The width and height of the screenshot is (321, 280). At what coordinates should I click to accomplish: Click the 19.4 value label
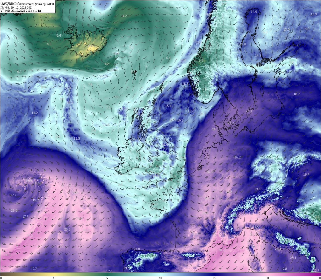pos(306,174)
